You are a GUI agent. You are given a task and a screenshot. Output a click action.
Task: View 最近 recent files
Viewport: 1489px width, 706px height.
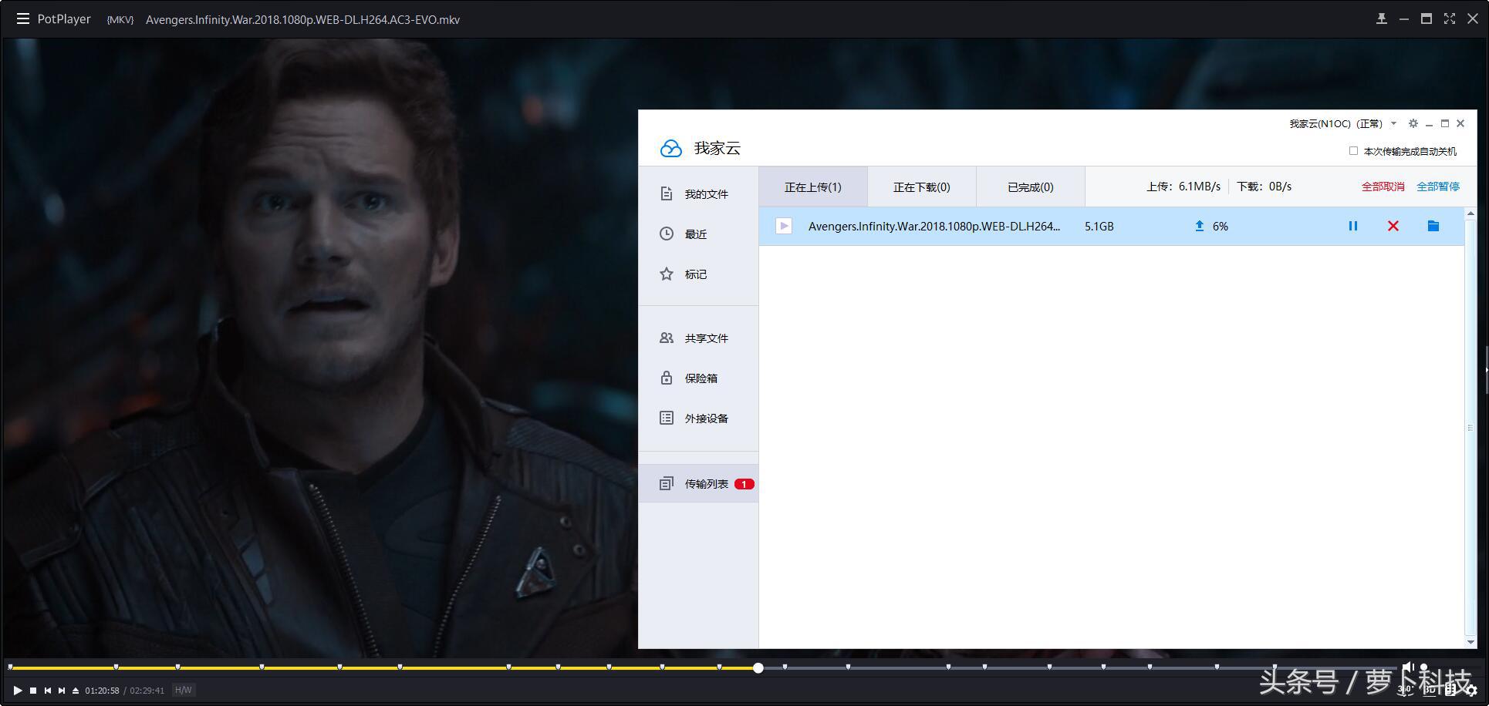(x=696, y=234)
